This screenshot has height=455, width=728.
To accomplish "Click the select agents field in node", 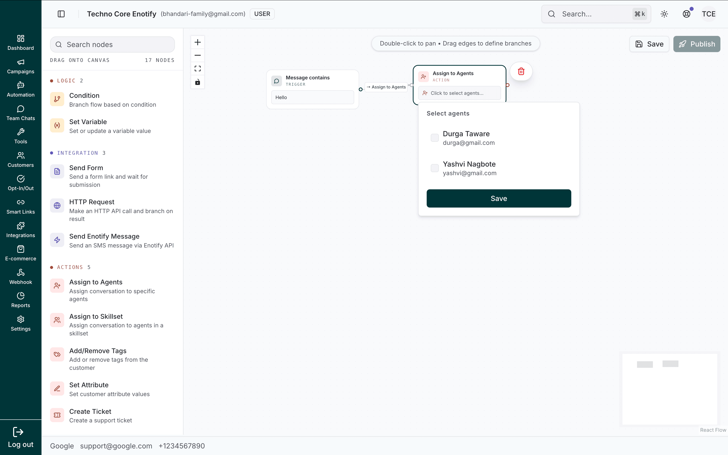I will click(459, 93).
